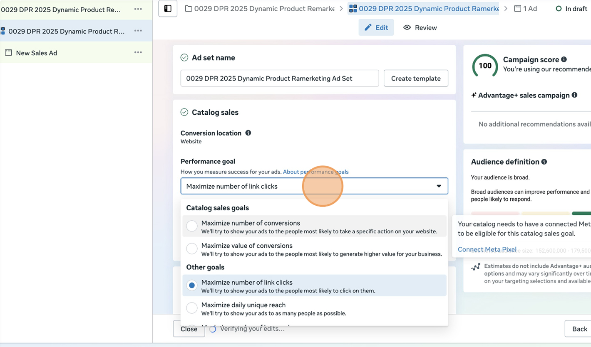Toggle the sidebar panel collapse icon
The image size is (591, 347).
tap(168, 9)
